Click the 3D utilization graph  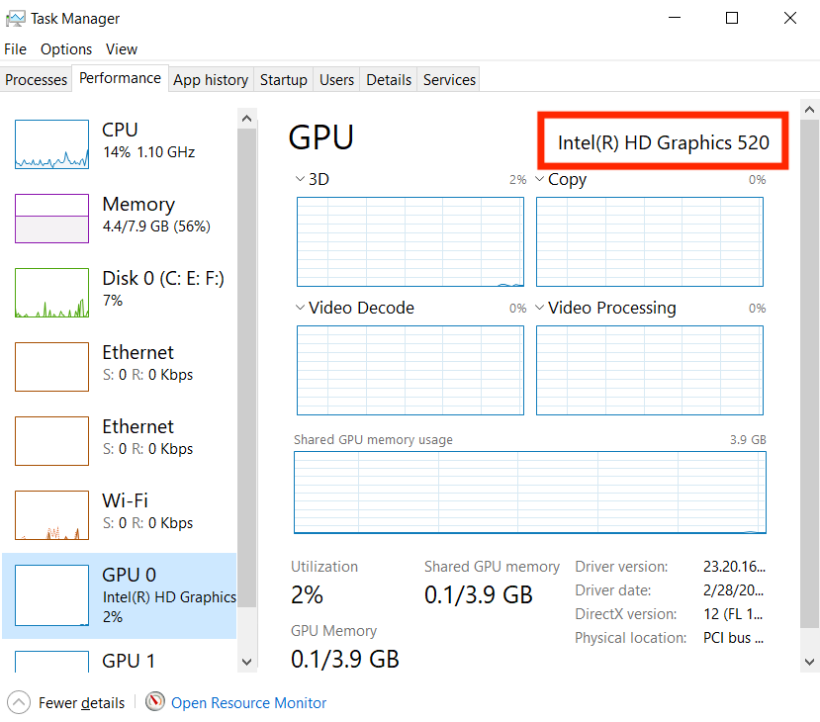coord(410,241)
